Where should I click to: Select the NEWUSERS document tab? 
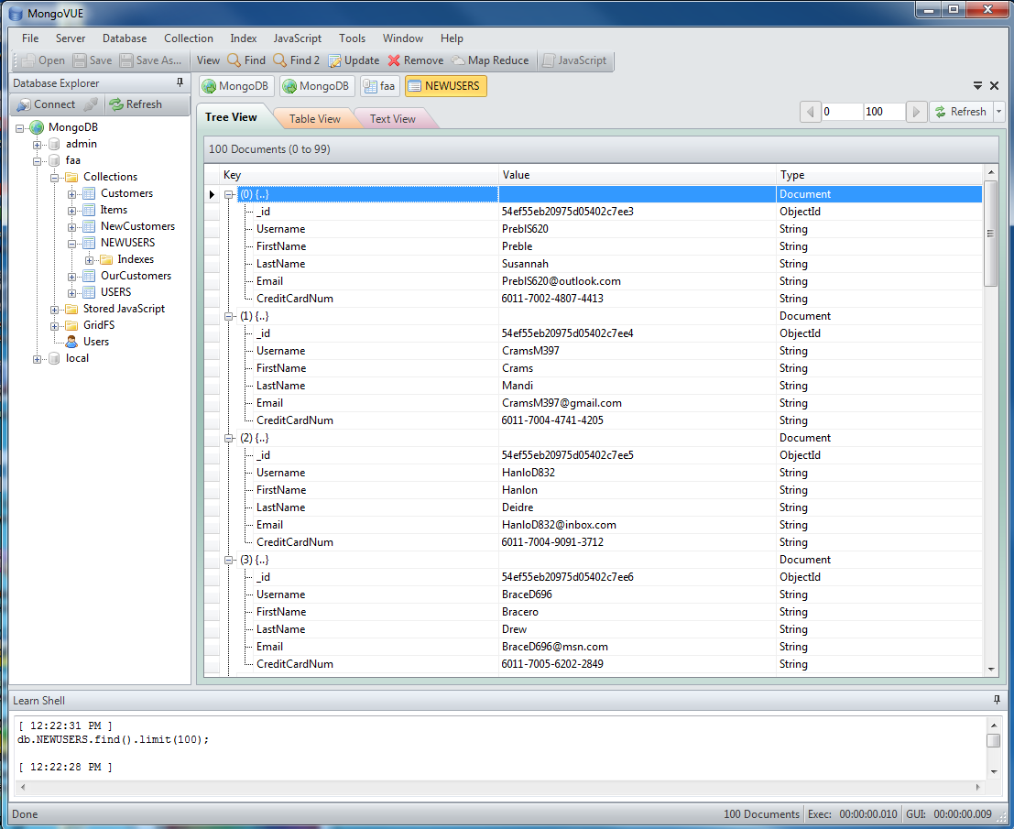coord(445,86)
